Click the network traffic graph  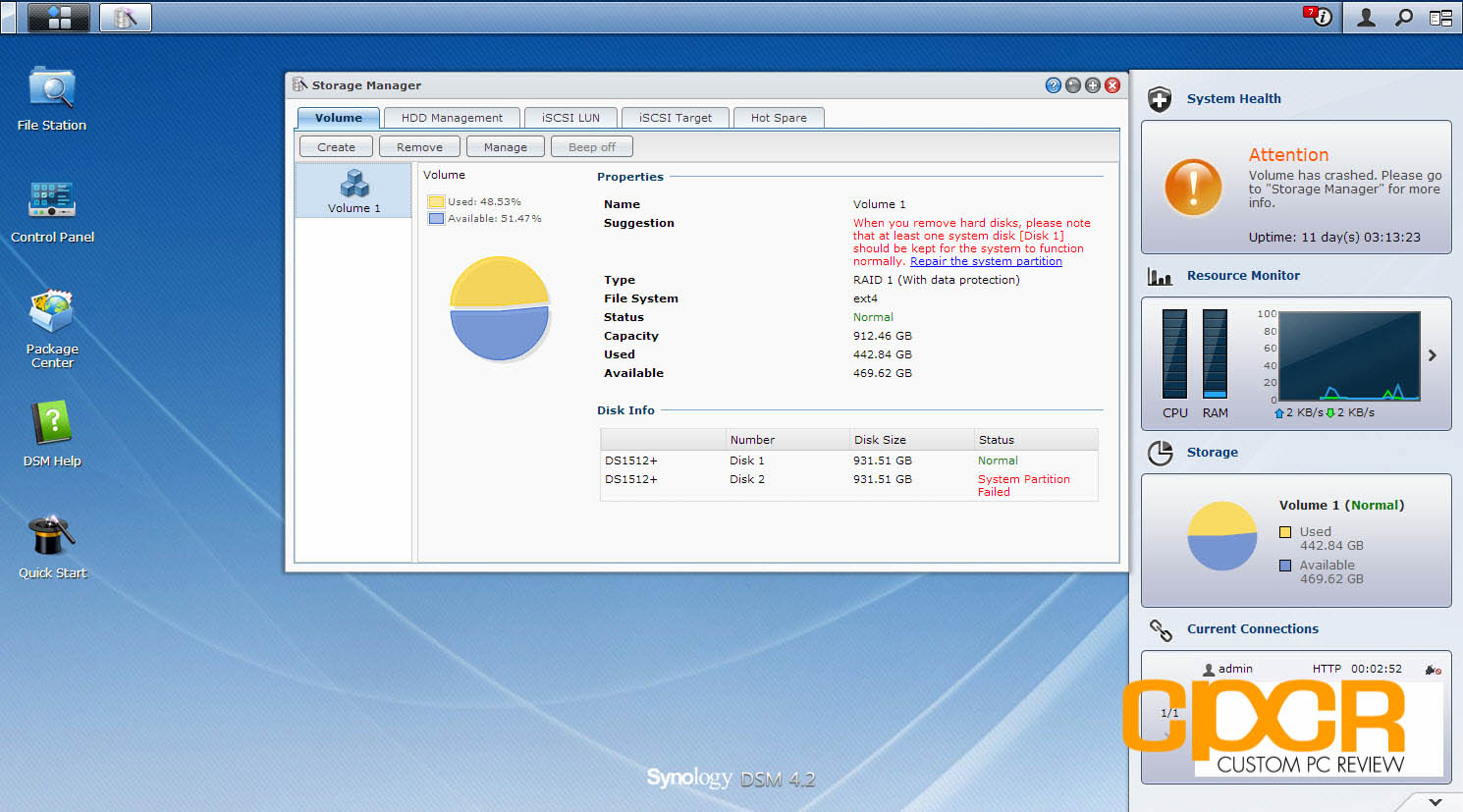coord(1349,356)
